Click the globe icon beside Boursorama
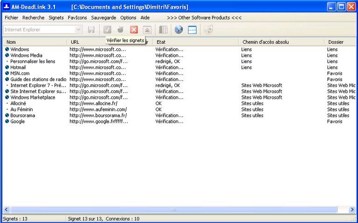This screenshot has width=358, height=223. pos(7,115)
